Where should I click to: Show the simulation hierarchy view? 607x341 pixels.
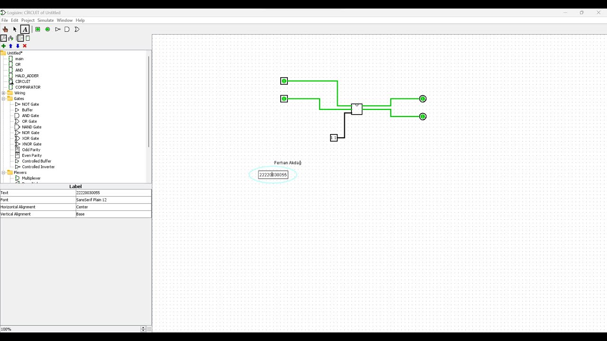tap(10, 38)
